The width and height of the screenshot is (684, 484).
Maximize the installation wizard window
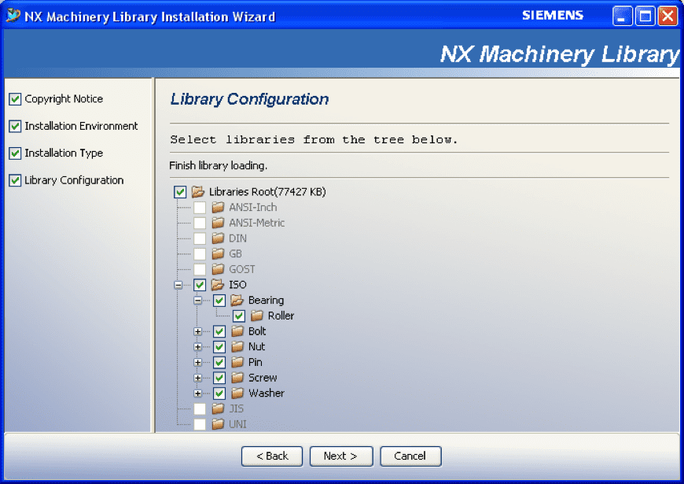(645, 17)
